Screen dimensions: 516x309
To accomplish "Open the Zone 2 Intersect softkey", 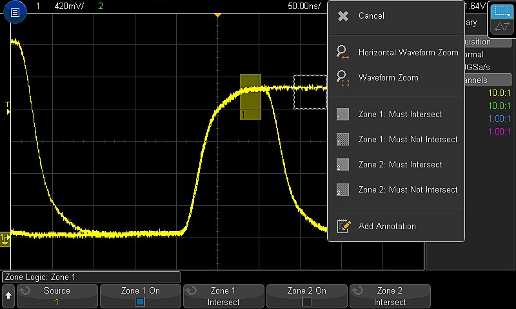I will pyautogui.click(x=390, y=296).
